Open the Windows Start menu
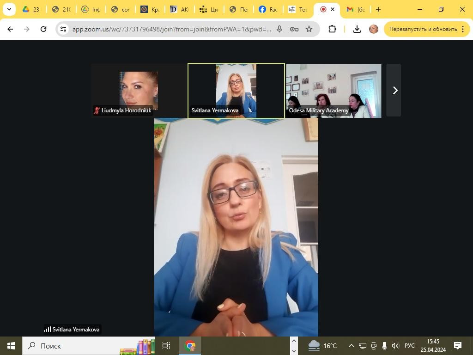 tap(11, 346)
